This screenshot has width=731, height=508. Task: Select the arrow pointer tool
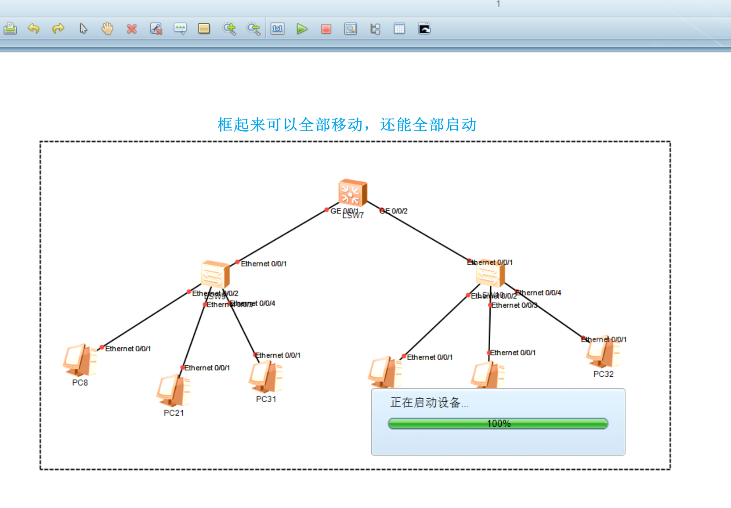pos(83,29)
